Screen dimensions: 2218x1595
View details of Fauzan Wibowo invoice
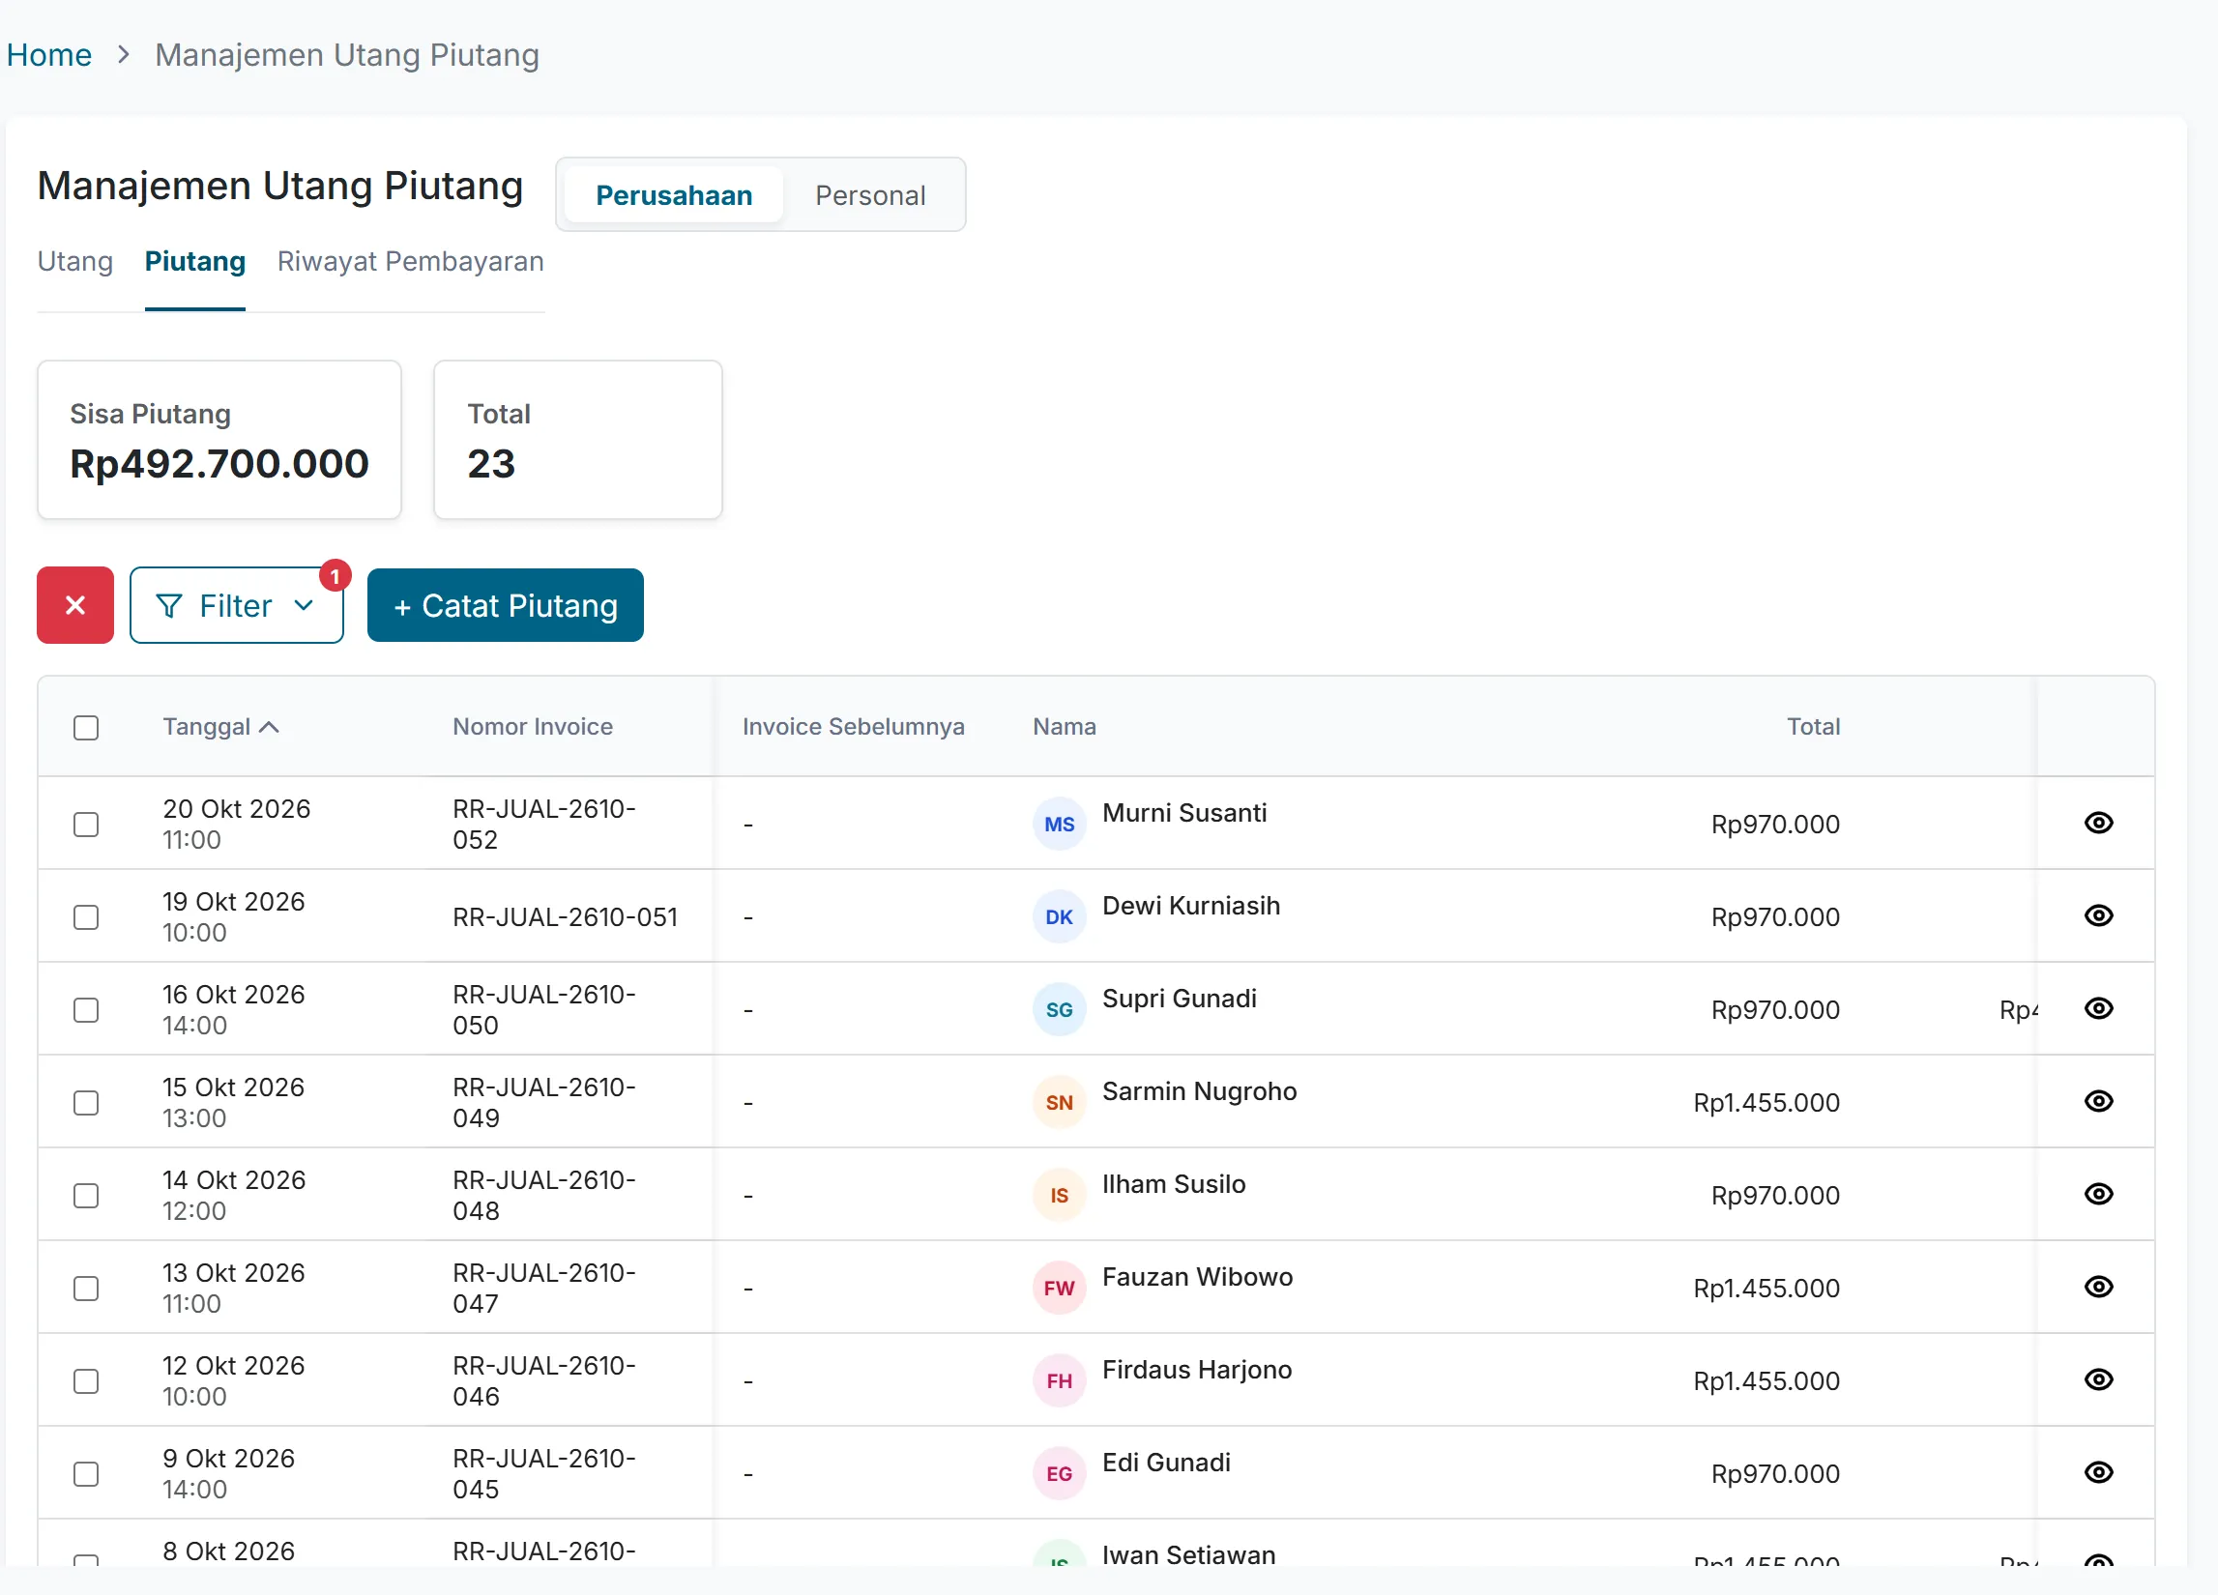click(x=2098, y=1287)
